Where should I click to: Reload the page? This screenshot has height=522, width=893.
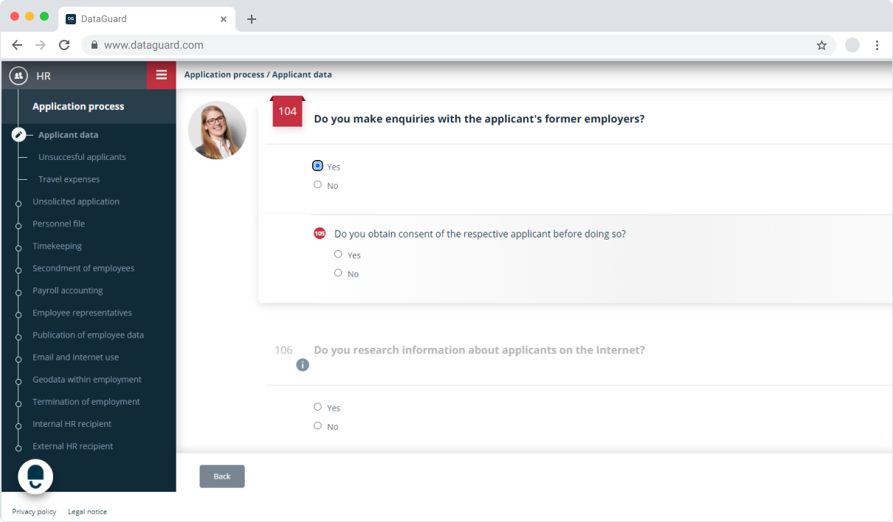(64, 45)
